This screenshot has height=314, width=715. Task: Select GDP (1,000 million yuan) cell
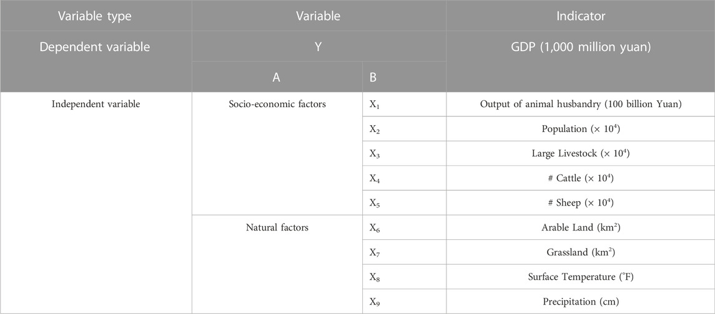(x=581, y=62)
